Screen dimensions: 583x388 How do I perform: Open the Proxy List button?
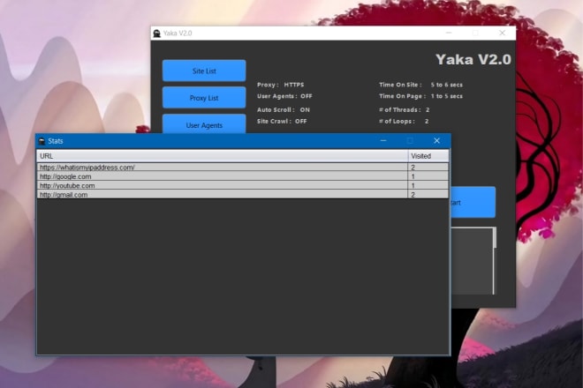pyautogui.click(x=204, y=98)
